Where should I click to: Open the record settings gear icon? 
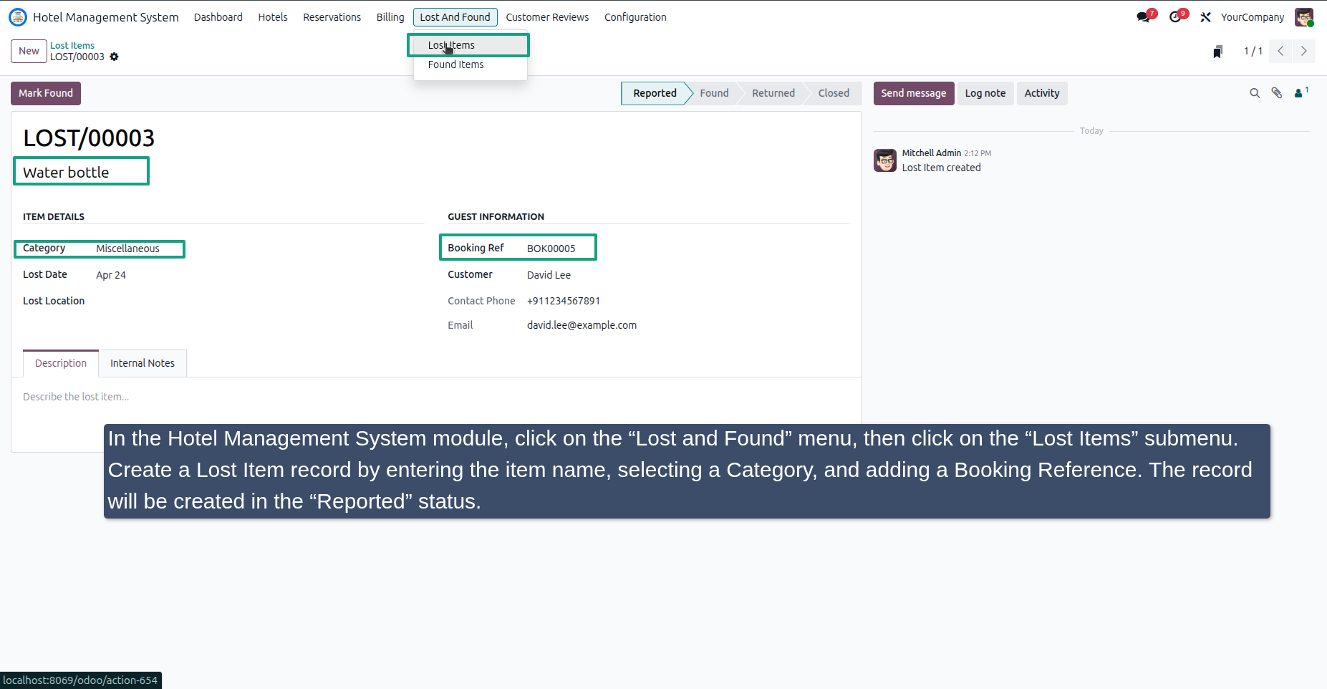114,57
